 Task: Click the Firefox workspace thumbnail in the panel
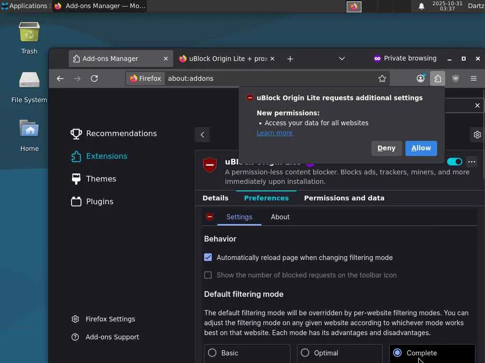(x=354, y=7)
